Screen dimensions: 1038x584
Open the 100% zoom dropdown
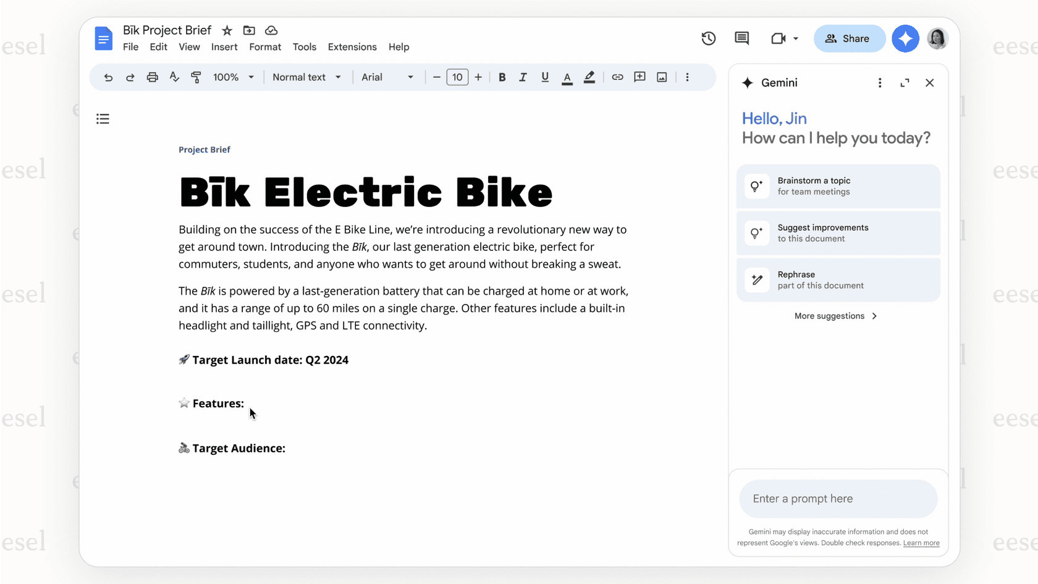233,77
